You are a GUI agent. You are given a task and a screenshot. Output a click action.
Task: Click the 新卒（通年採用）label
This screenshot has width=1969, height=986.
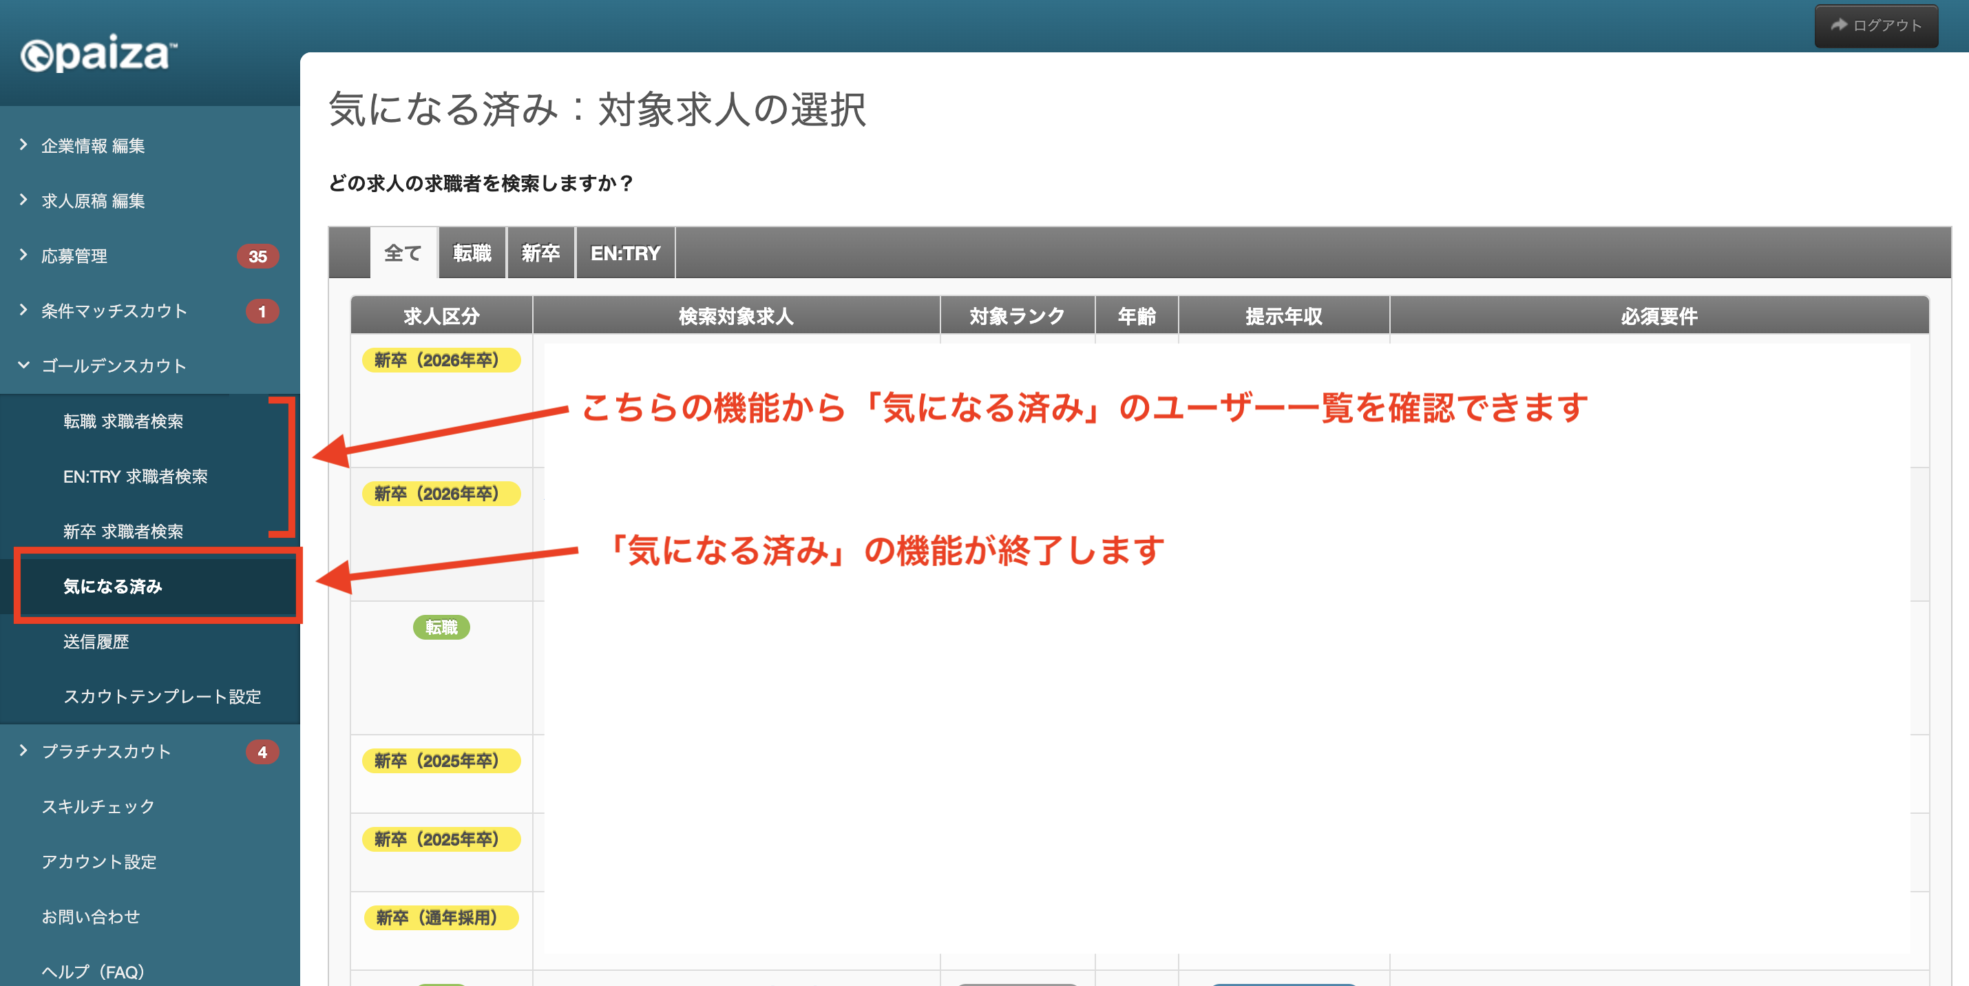point(441,916)
